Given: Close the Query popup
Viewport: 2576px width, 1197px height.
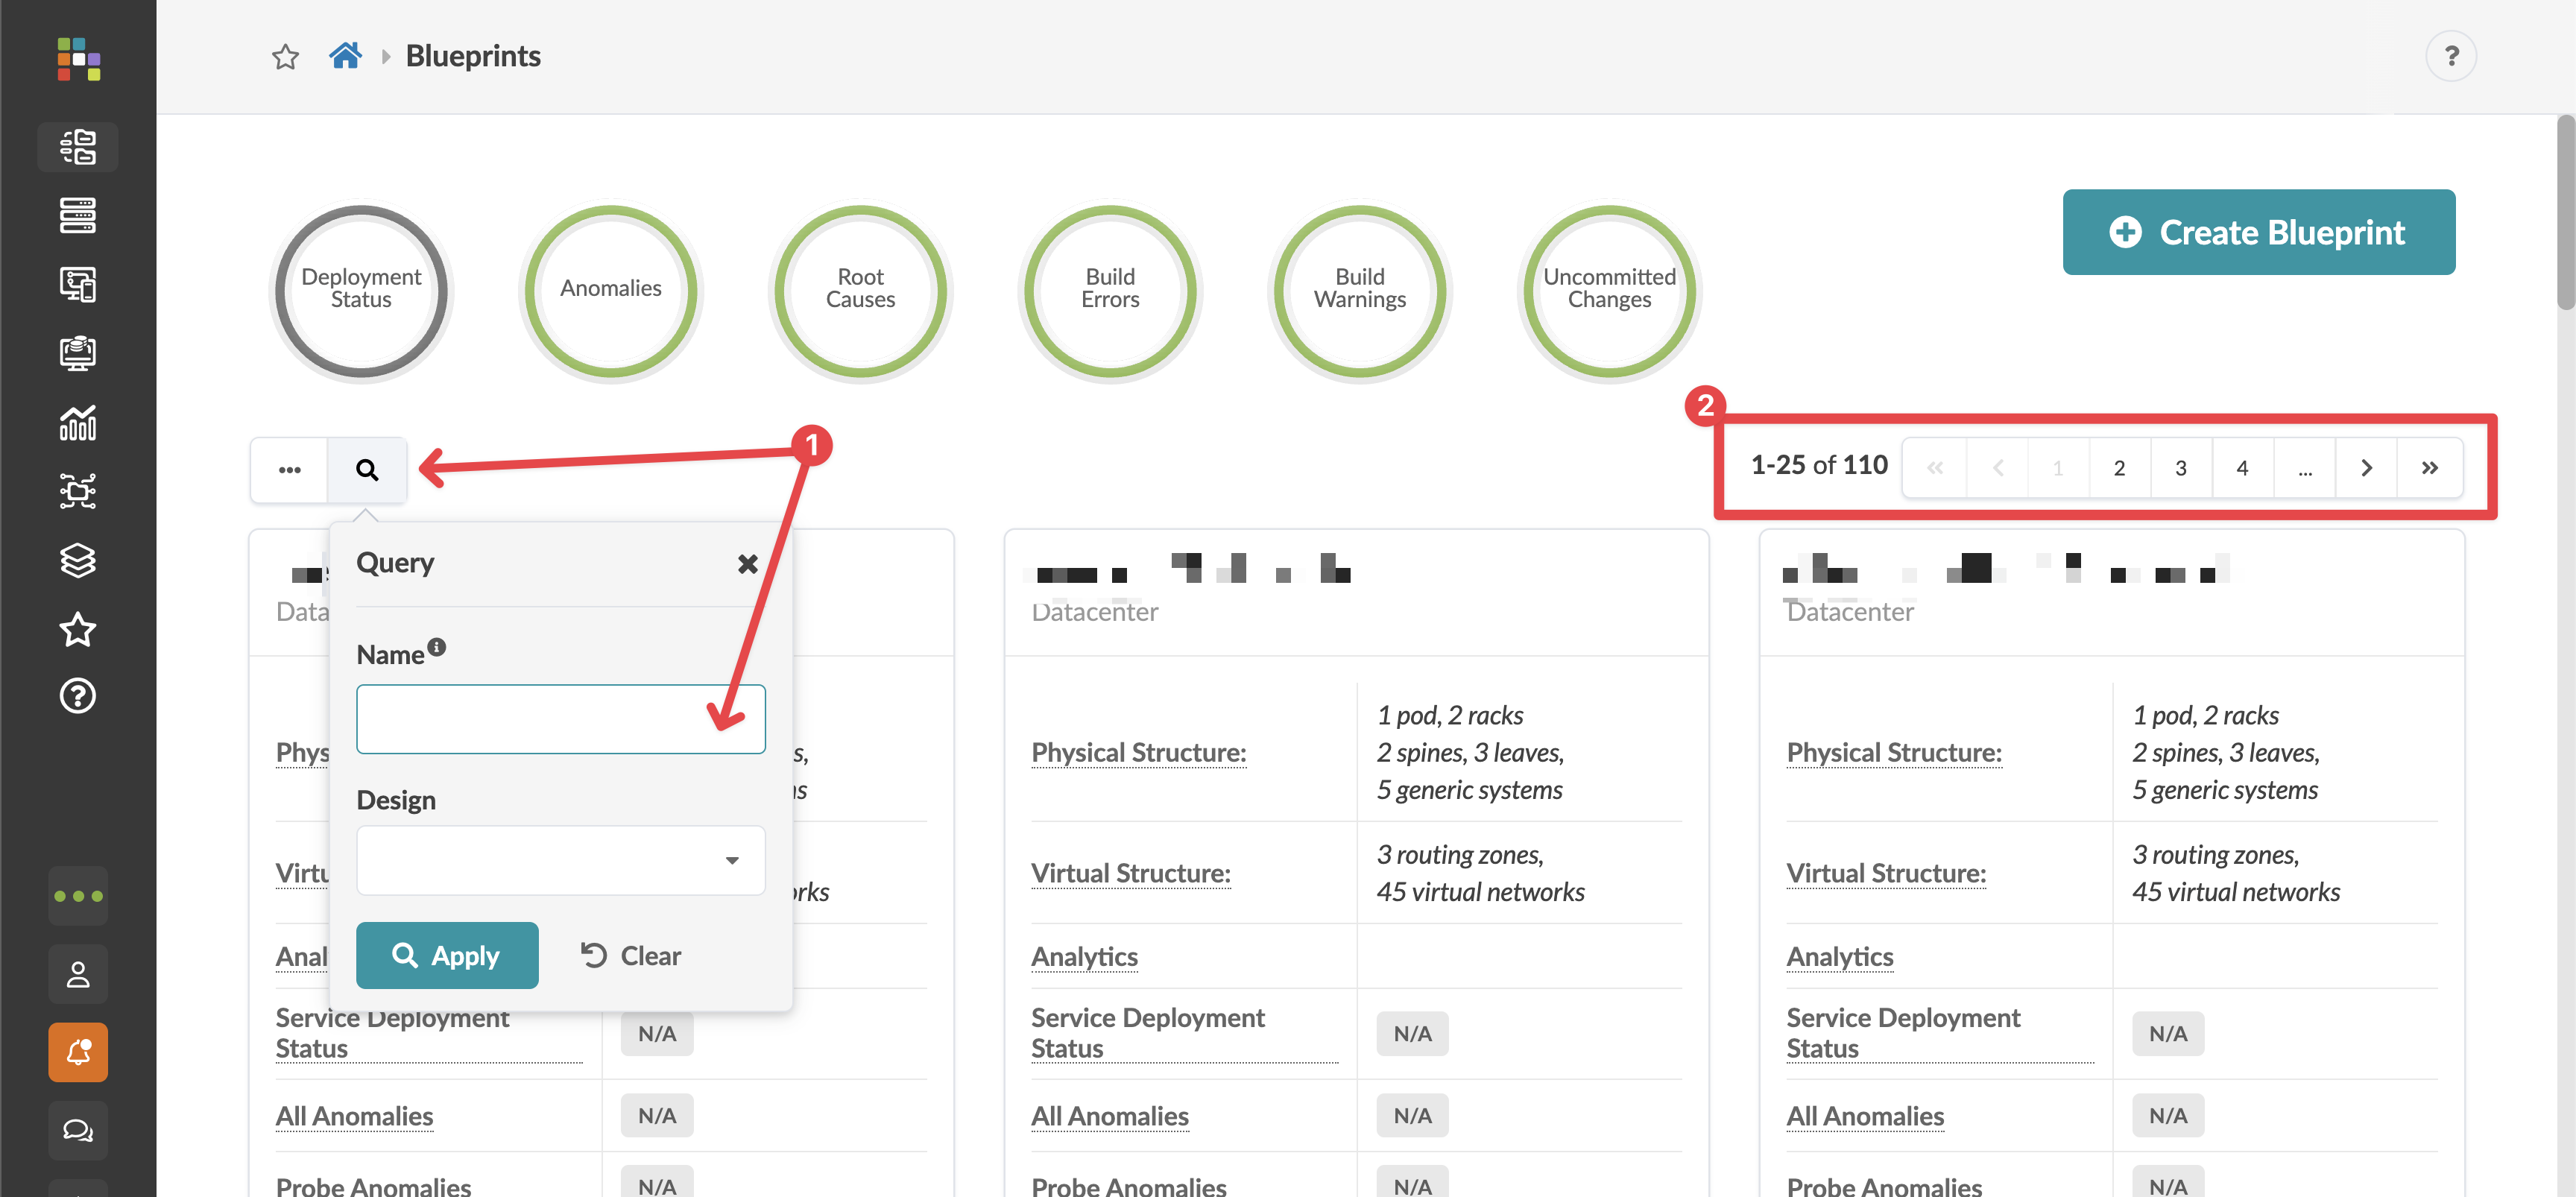Looking at the screenshot, I should (747, 564).
